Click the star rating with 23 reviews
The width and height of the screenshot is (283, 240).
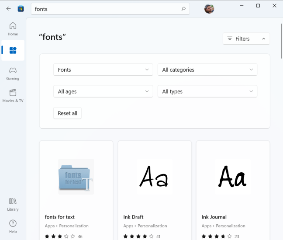coord(220,237)
